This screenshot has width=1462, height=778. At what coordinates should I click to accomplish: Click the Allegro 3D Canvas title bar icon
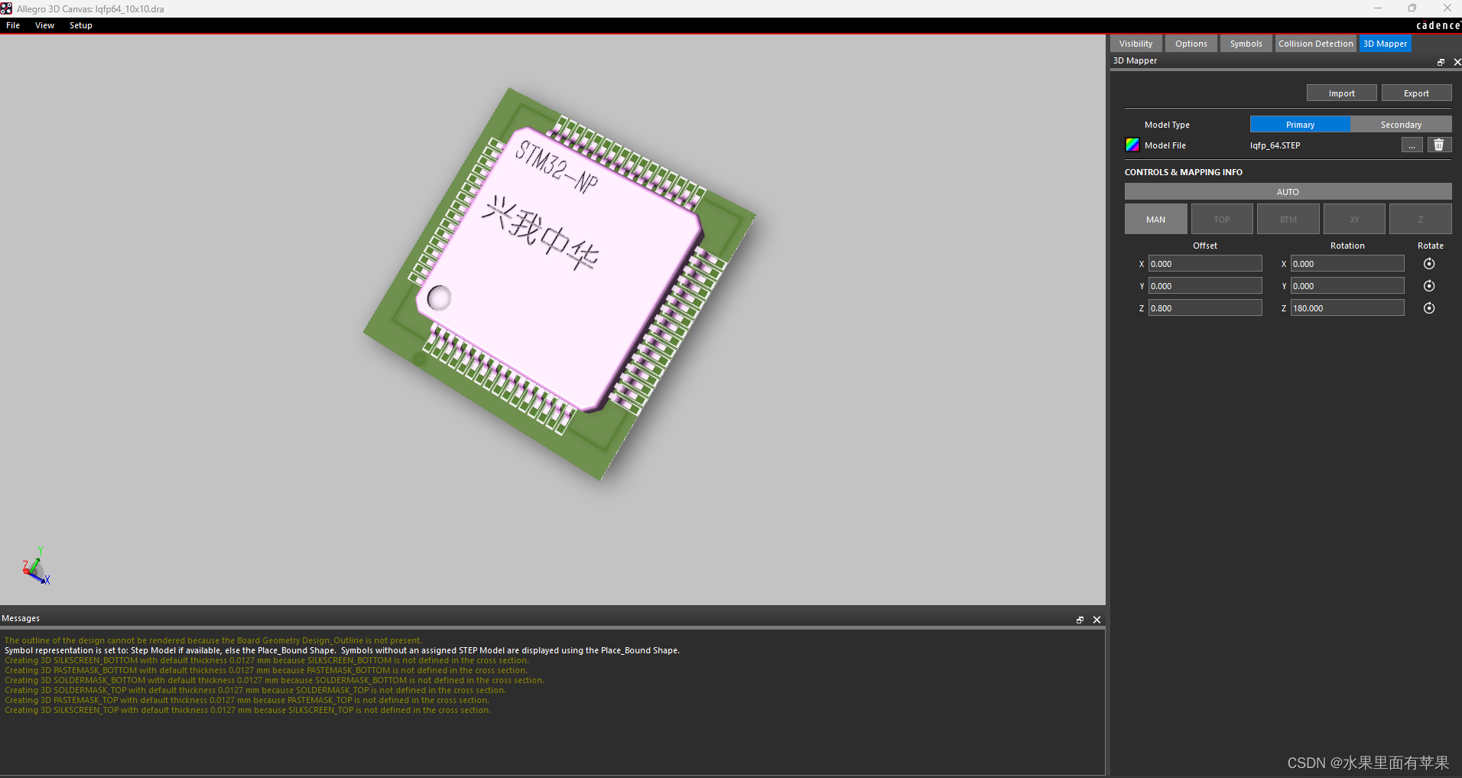(x=7, y=8)
